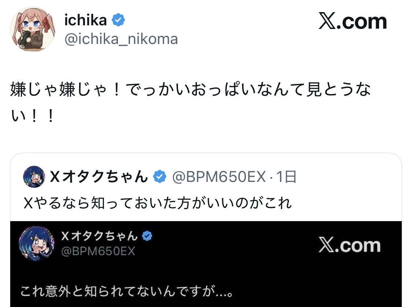The width and height of the screenshot is (412, 307).
Task: Click the verified badge beside ichika
Action: [x=118, y=21]
